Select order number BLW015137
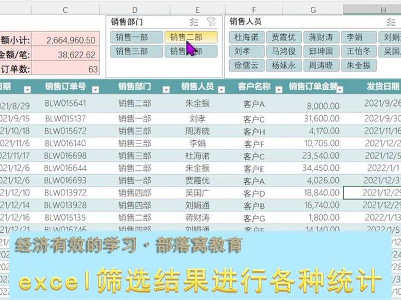Screen dimensions: 401x300 65,118
